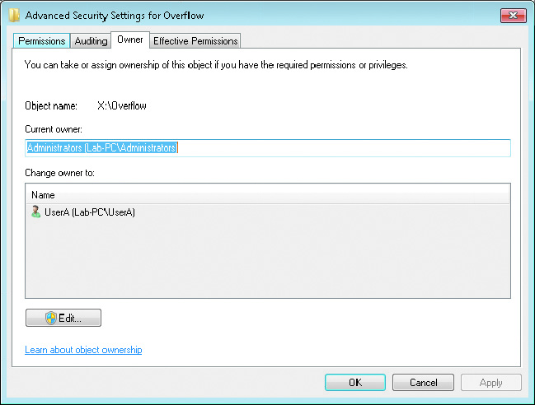Viewport: 535px width, 405px height.
Task: Confirm with the OK button
Action: click(x=355, y=382)
